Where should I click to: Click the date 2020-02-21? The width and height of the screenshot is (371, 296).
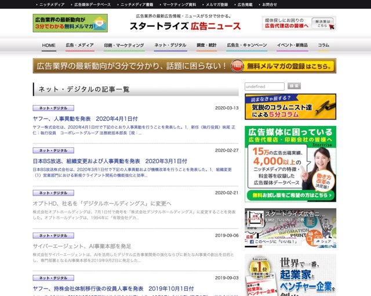[x=227, y=193]
